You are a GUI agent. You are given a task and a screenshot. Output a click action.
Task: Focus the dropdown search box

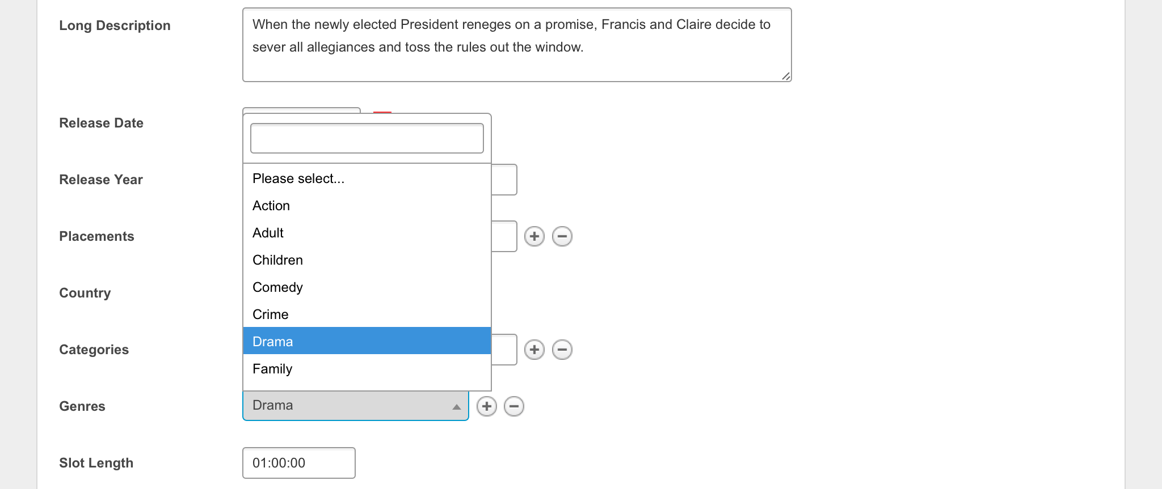click(x=367, y=138)
